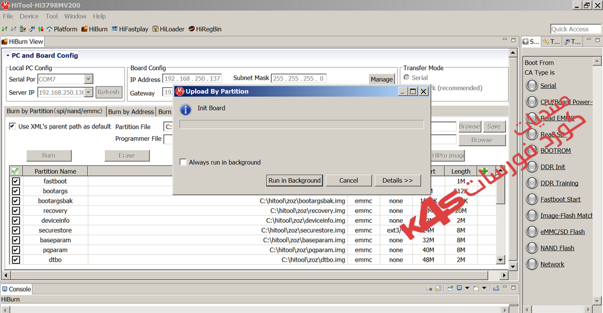Image resolution: width=603 pixels, height=313 pixels.
Task: Open the Device menu
Action: tap(29, 16)
